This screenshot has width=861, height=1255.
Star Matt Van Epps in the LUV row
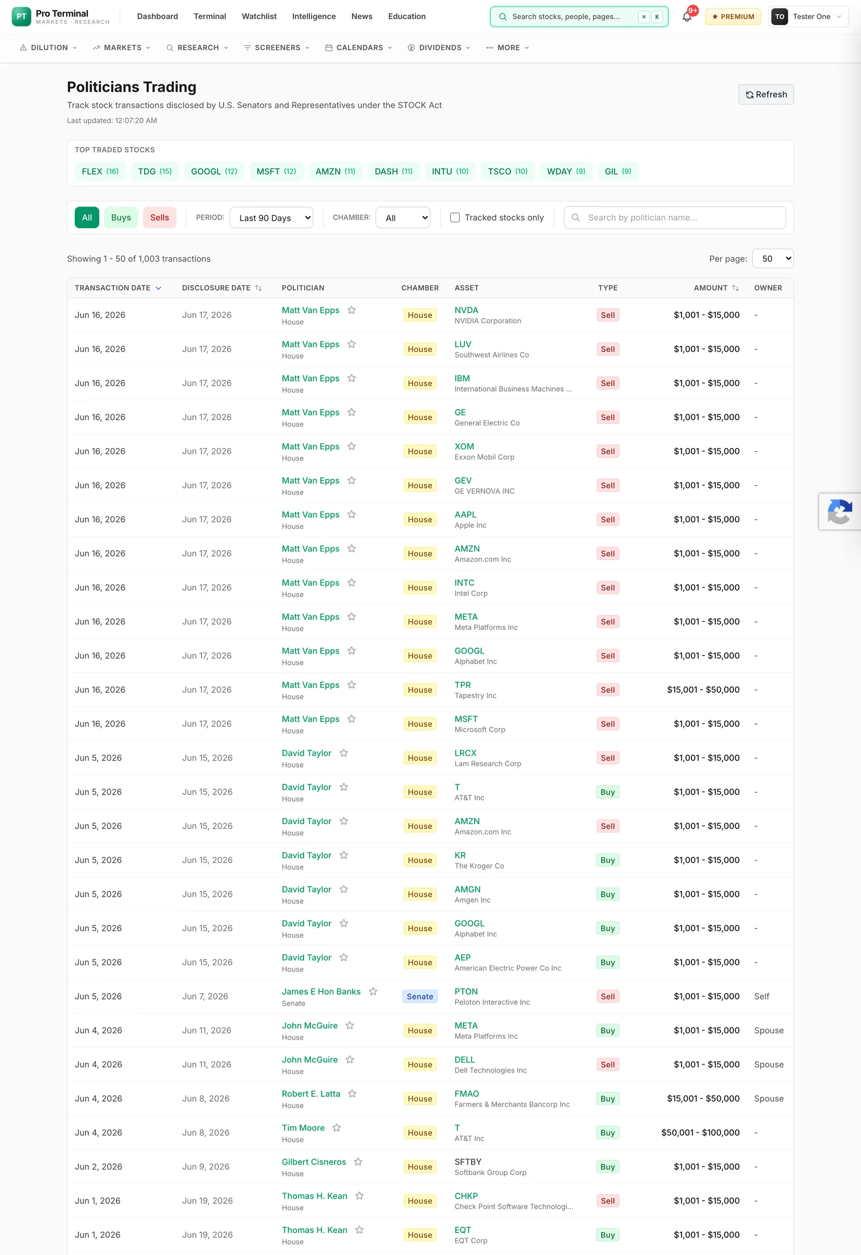click(351, 344)
